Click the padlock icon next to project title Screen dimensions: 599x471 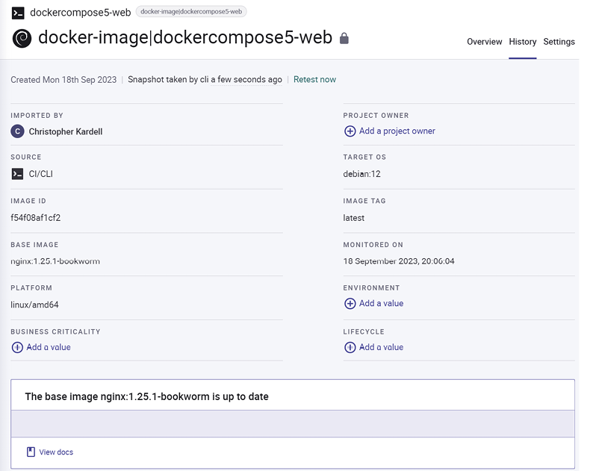(x=344, y=38)
